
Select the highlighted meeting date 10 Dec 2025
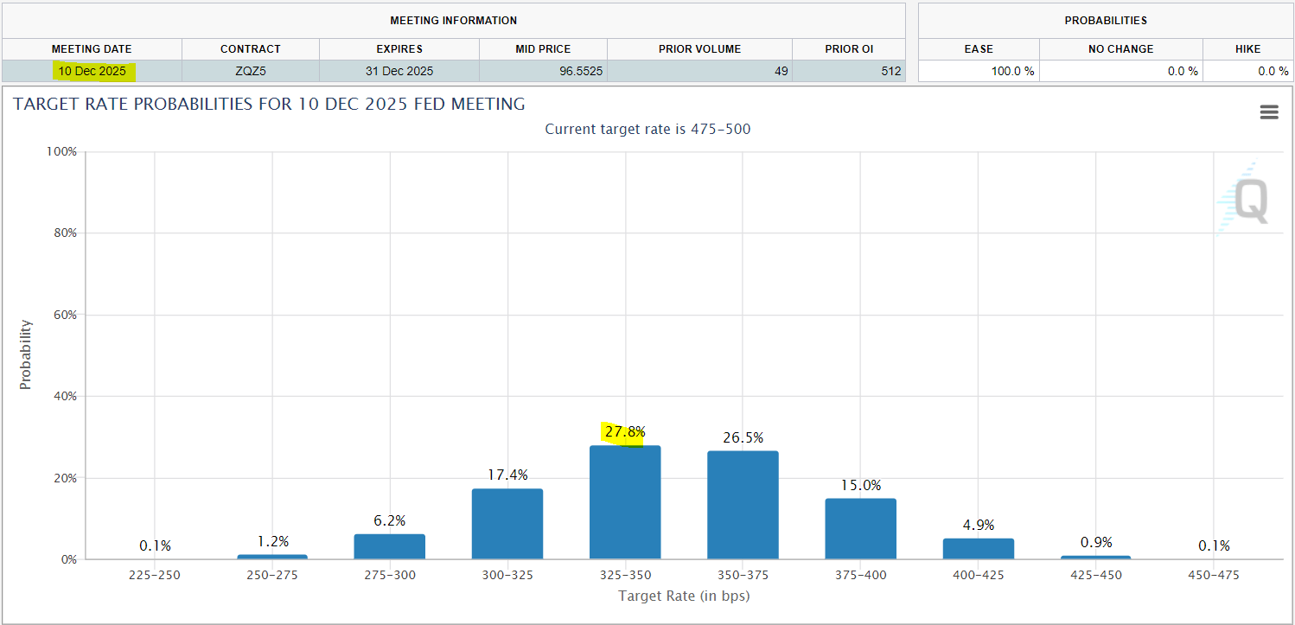pyautogui.click(x=92, y=71)
